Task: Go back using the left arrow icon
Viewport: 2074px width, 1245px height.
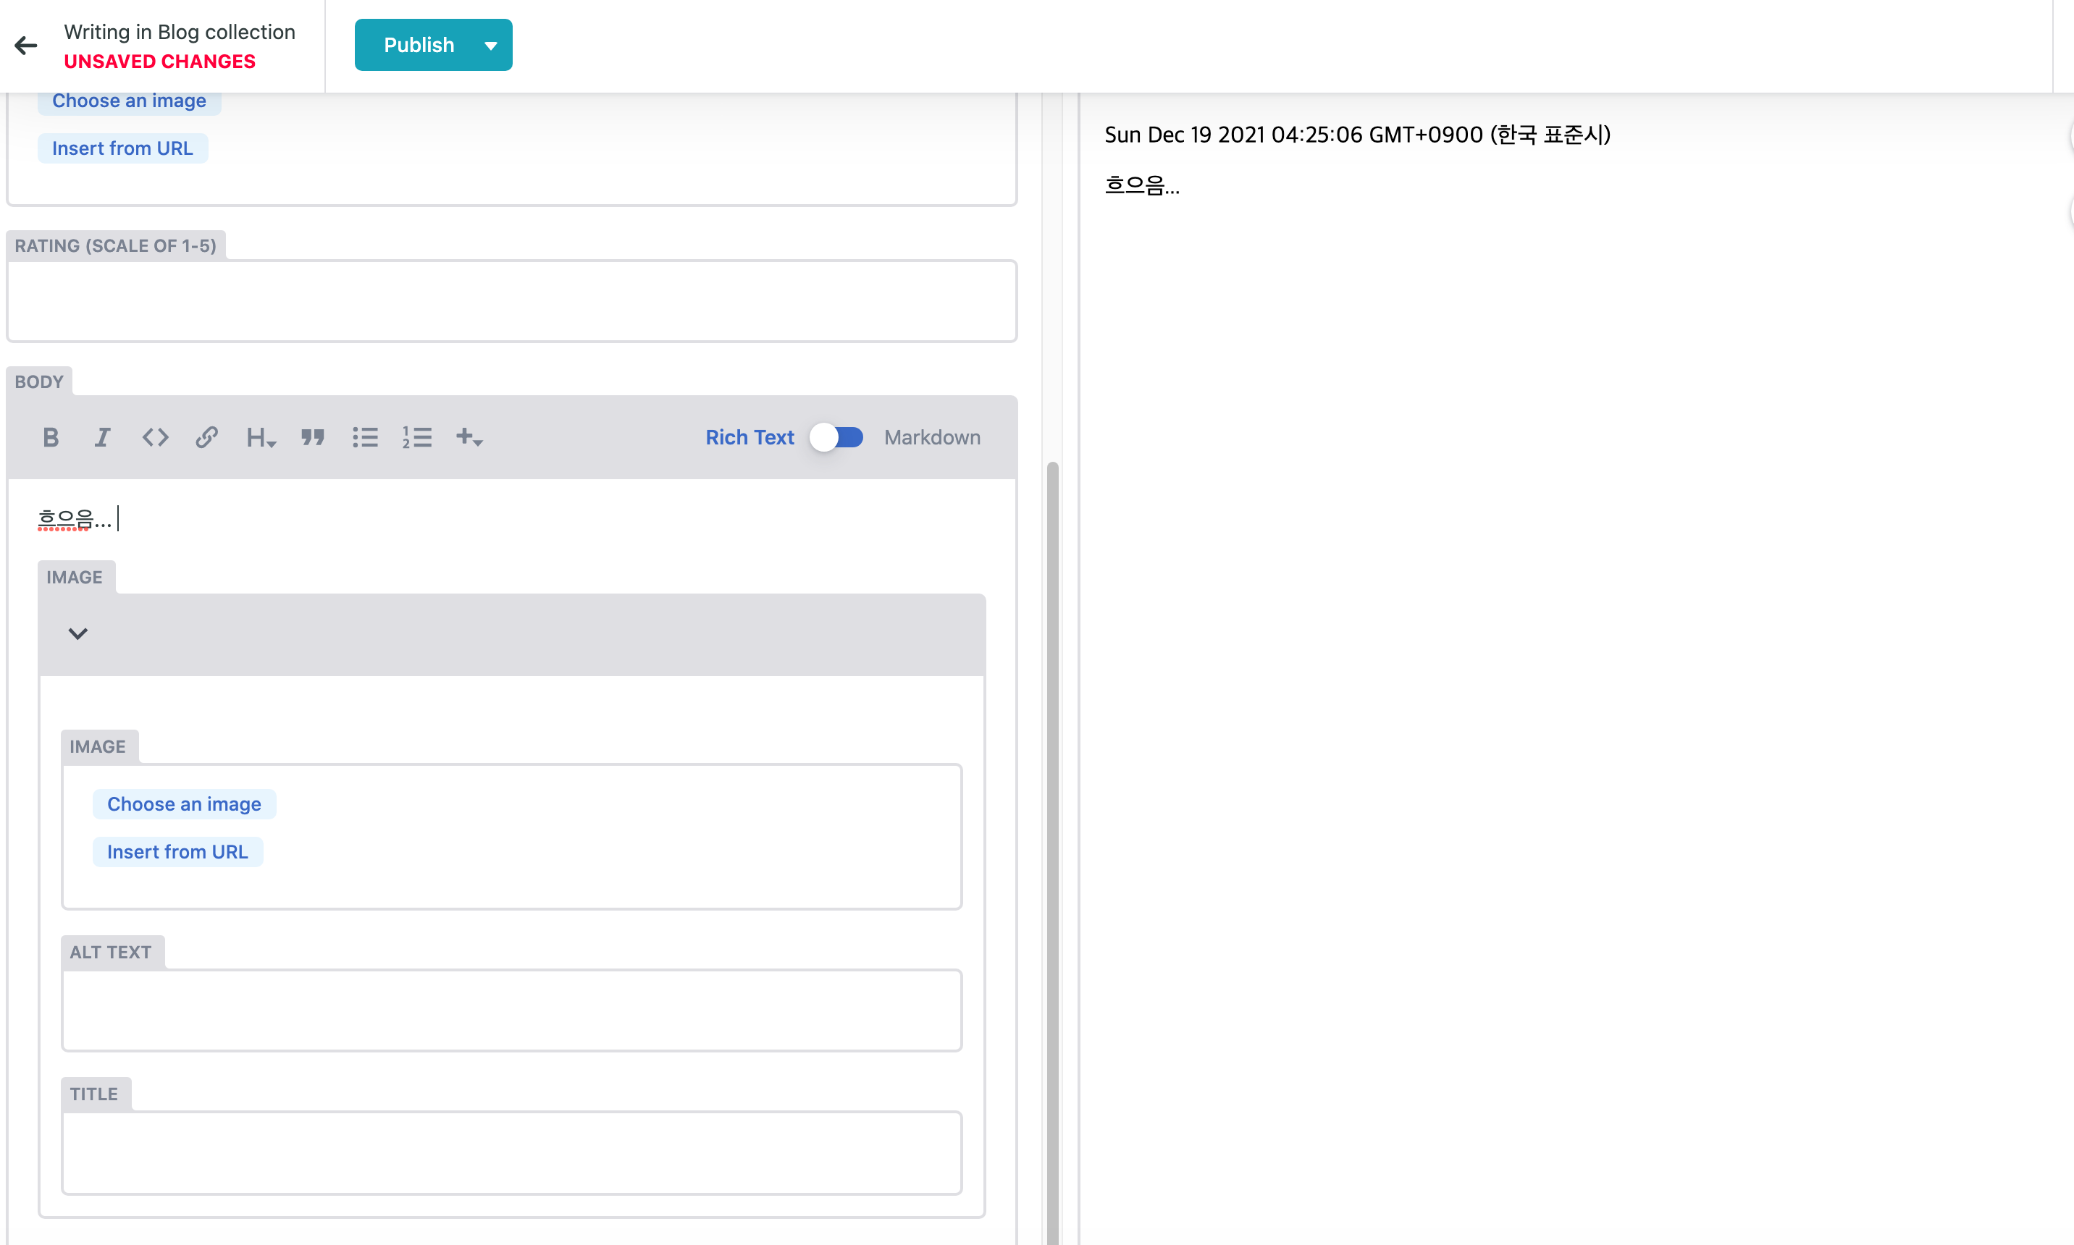Action: (x=26, y=46)
